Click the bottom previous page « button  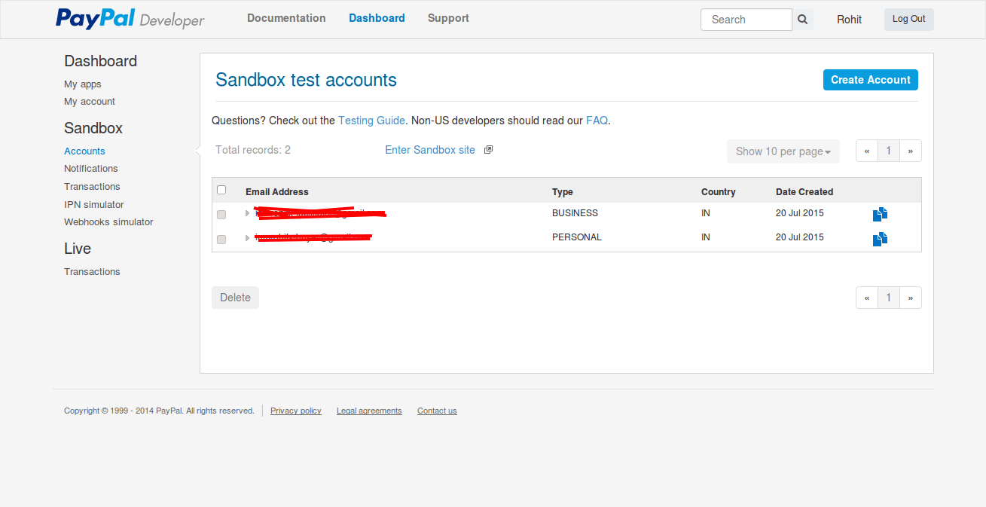(867, 298)
